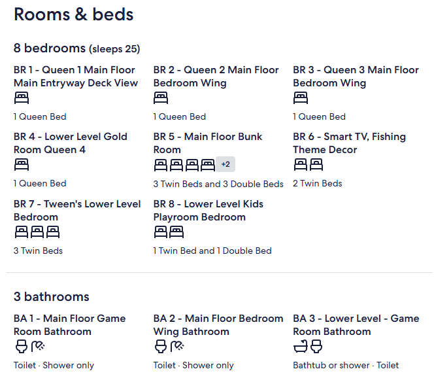
Task: Click the BR 1 queen bed icon
Action: tap(22, 98)
